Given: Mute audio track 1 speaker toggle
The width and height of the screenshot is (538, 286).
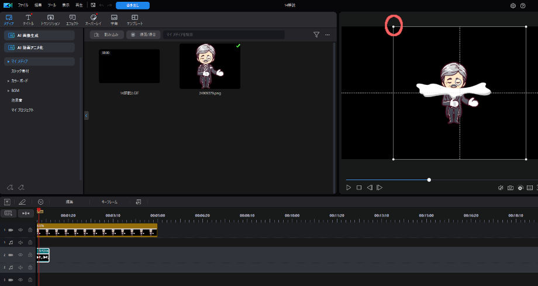Looking at the screenshot, I should coord(20,242).
